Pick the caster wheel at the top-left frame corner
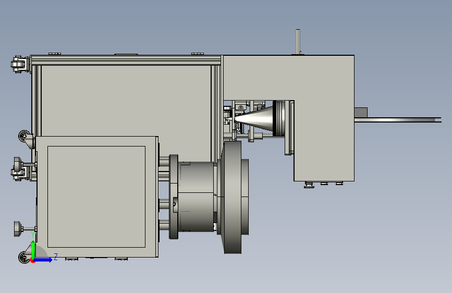The width and height of the screenshot is (452, 293). tap(19, 64)
